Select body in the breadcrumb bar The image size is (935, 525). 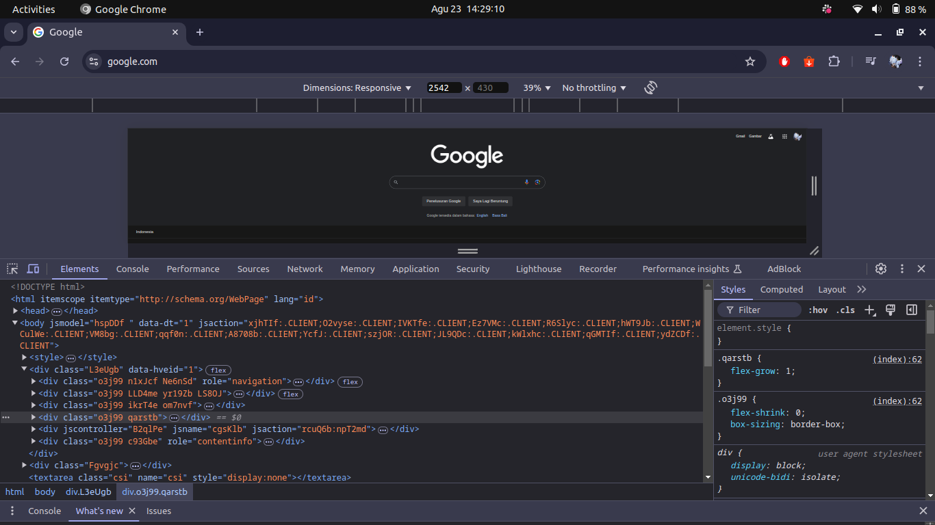click(x=45, y=492)
